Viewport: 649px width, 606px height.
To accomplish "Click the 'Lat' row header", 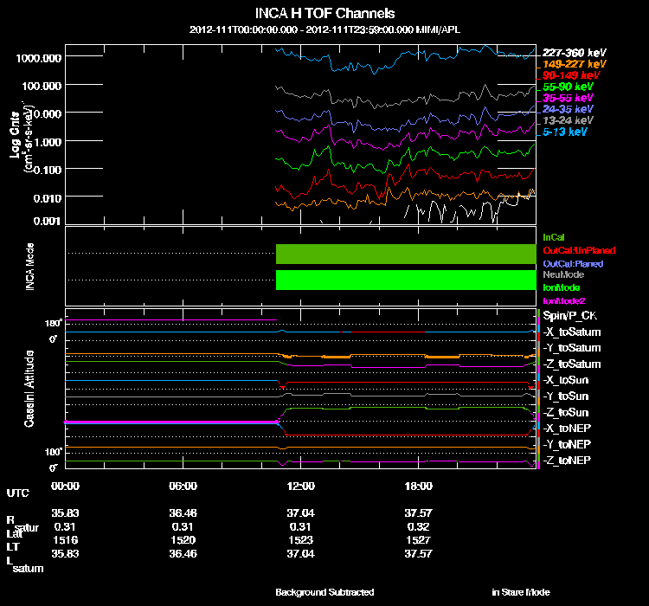I will (x=13, y=534).
